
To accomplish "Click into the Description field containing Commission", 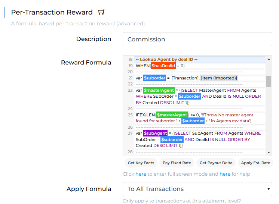I will click(x=197, y=39).
